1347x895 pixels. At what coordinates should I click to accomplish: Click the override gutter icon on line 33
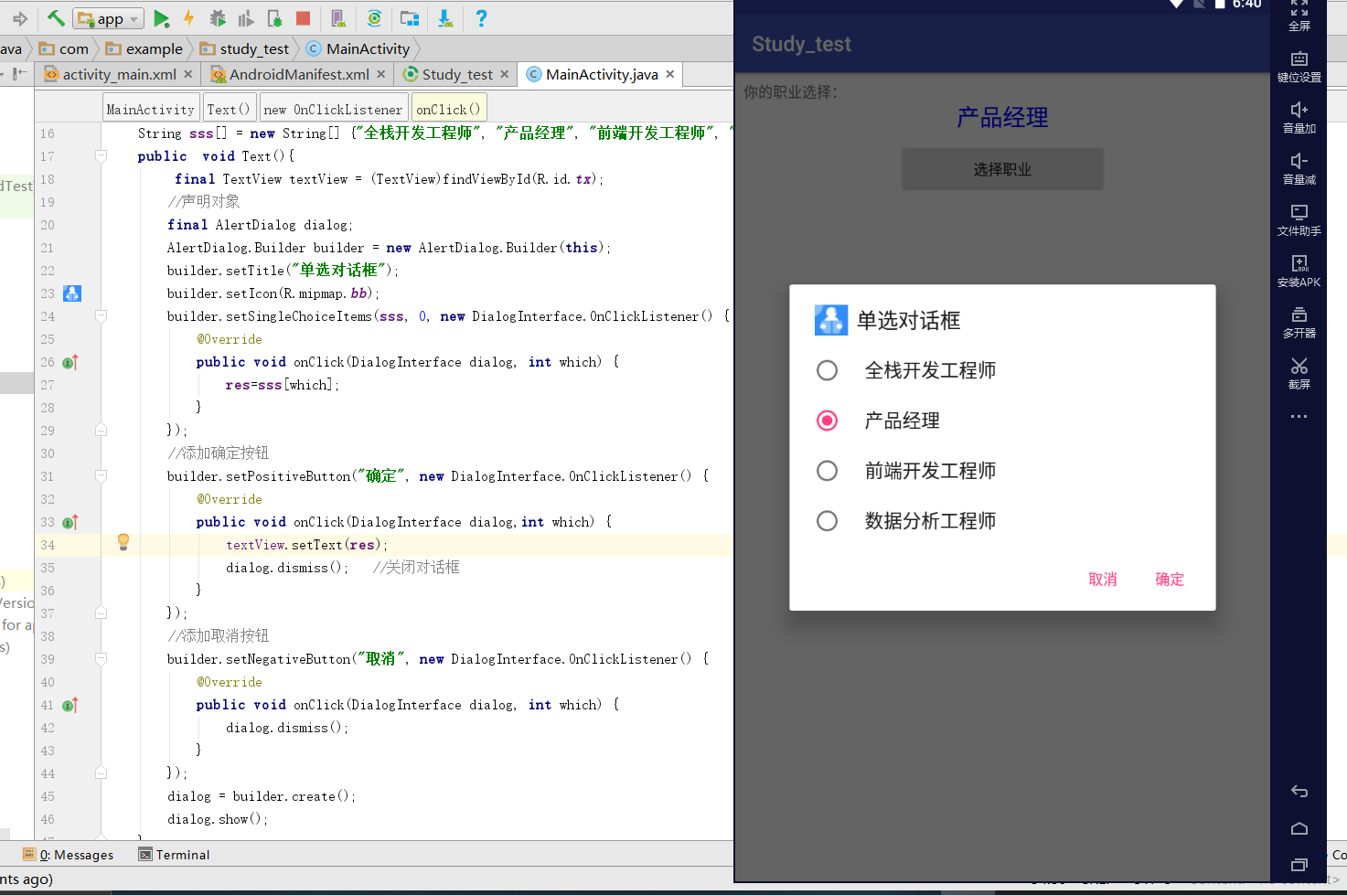tap(69, 522)
